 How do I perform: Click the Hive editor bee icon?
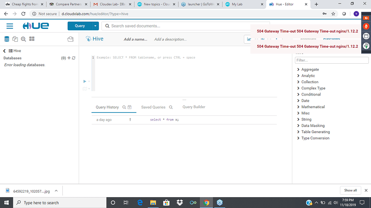pos(88,39)
